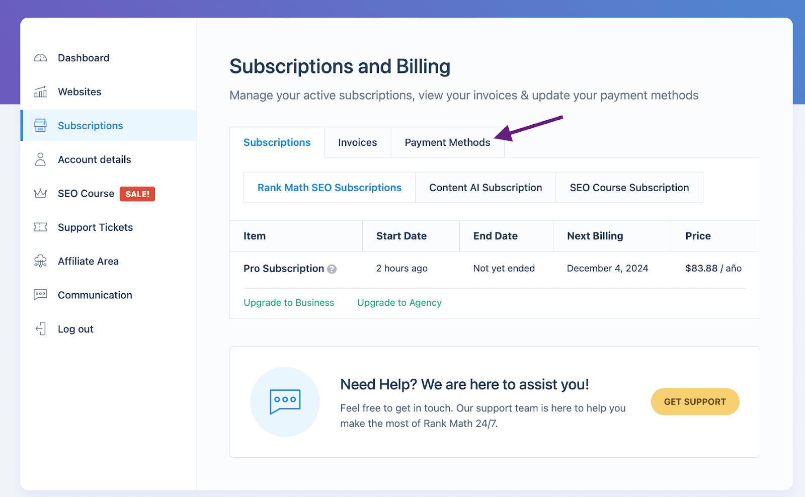Open the Payment Methods tab
Viewport: 805px width, 497px height.
tap(447, 142)
